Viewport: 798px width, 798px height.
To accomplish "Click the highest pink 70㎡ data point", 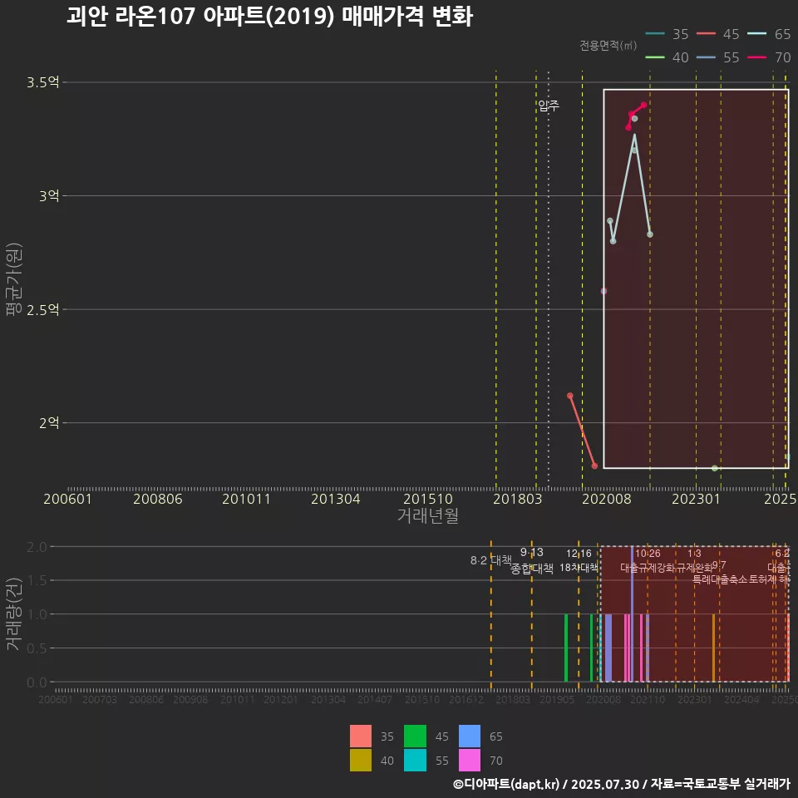I will point(643,105).
